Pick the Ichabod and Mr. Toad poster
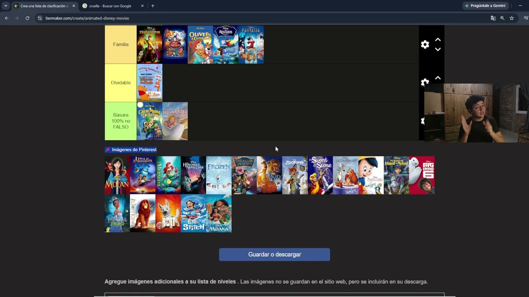This screenshot has height=297, width=529. tap(396, 175)
